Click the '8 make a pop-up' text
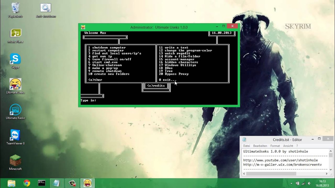The width and height of the screenshot is (335, 188). pyautogui.click(x=103, y=68)
